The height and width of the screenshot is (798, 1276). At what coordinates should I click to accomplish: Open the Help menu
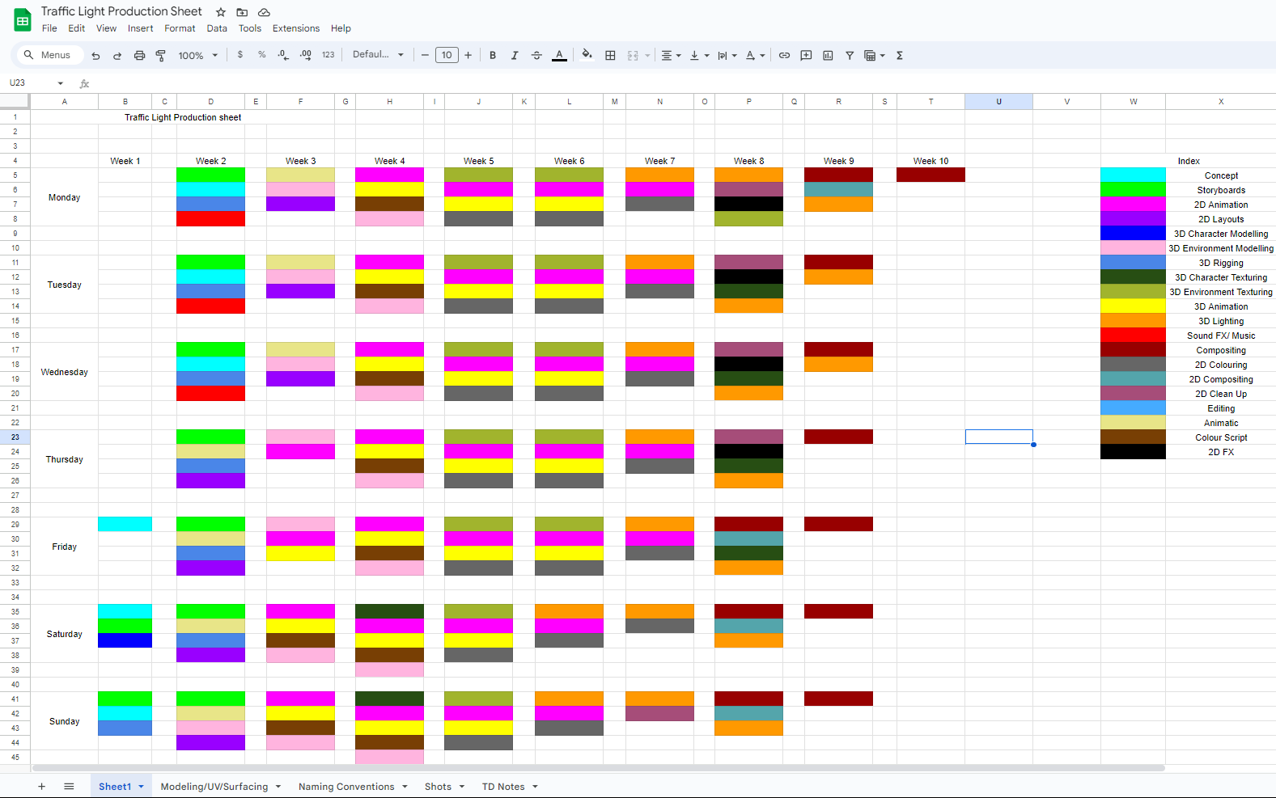(x=341, y=28)
